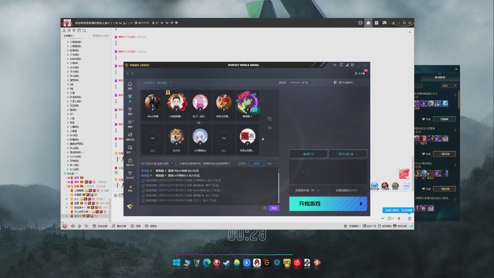Image resolution: width=494 pixels, height=278 pixels.
Task: Open the current mode dropdown in Arena room
Action: pos(164,83)
